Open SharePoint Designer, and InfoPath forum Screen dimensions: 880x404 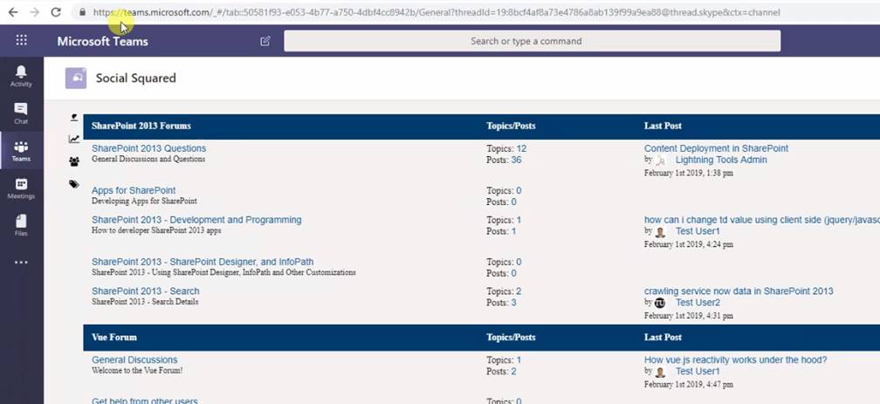(x=203, y=262)
